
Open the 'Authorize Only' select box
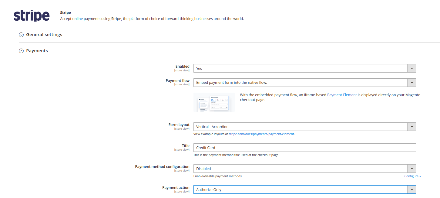tap(300, 189)
